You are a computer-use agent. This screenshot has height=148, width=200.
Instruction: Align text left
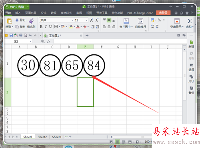click(x=104, y=27)
